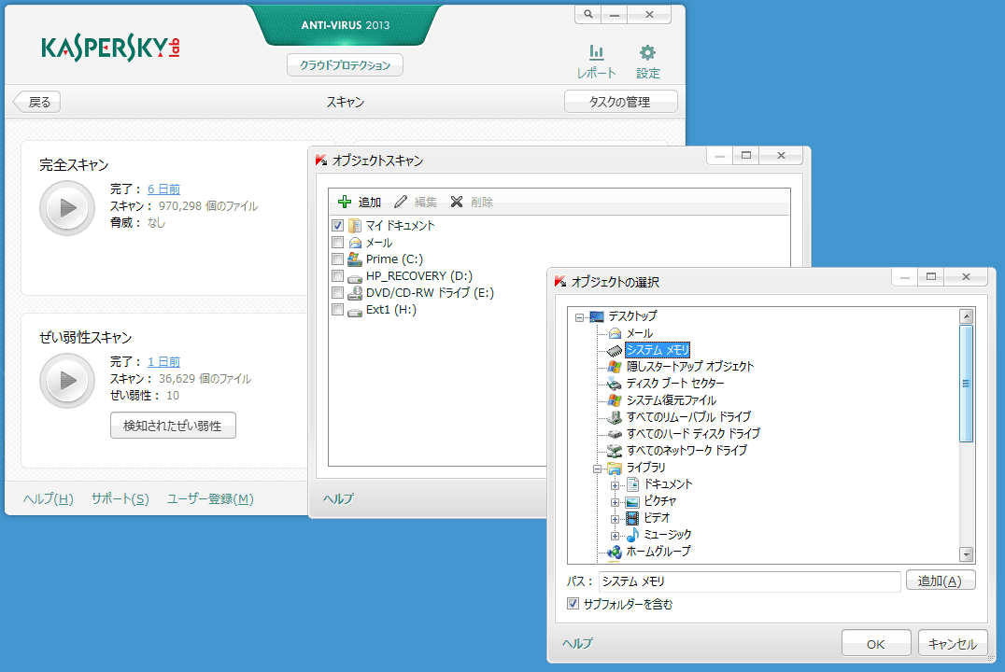This screenshot has width=1005, height=672.
Task: Click the HP_RECOVERY (D:) drive icon
Action: [x=354, y=277]
